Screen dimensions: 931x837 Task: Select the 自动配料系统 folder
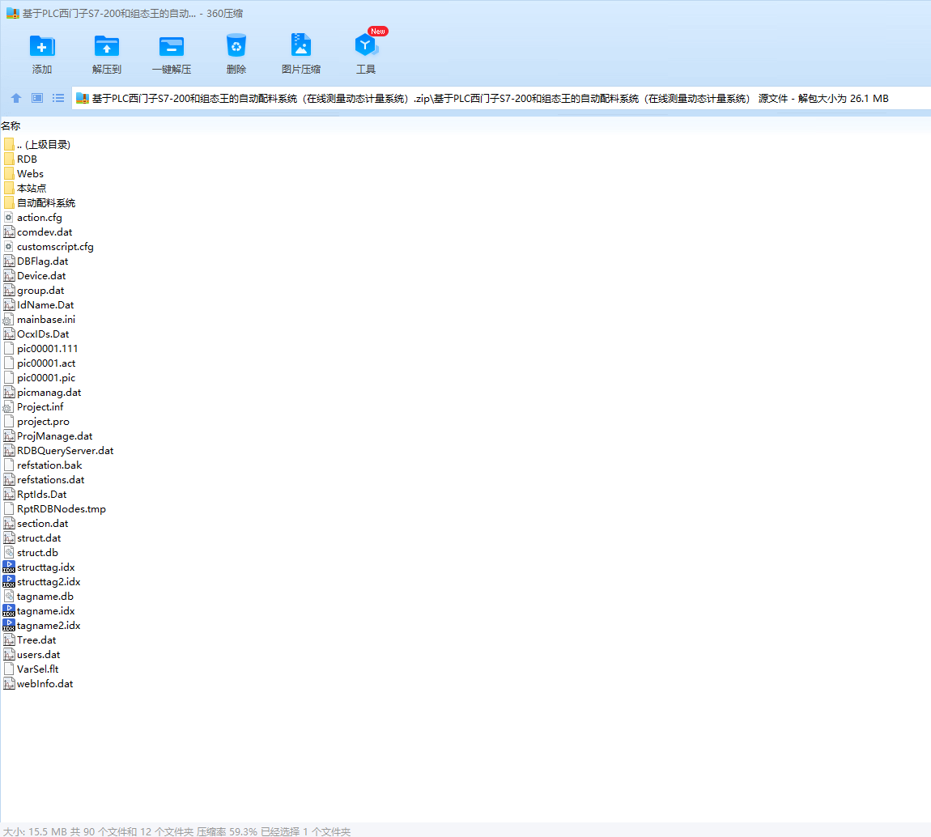pos(39,203)
